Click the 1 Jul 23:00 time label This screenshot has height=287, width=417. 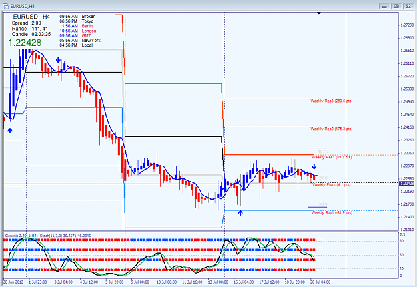click(38, 282)
